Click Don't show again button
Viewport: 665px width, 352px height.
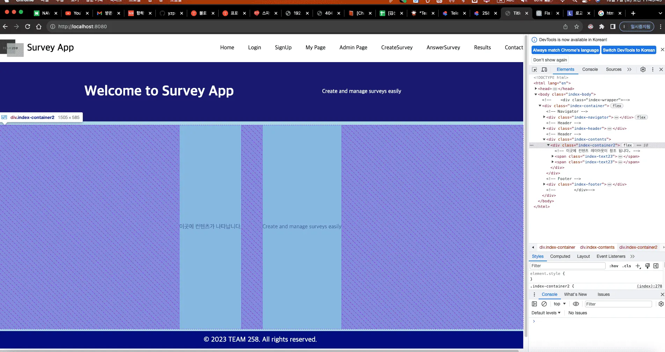[550, 60]
